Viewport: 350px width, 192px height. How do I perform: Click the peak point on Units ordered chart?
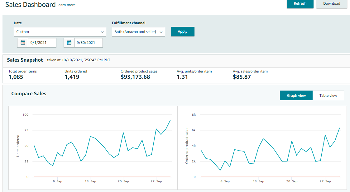[x=170, y=120]
